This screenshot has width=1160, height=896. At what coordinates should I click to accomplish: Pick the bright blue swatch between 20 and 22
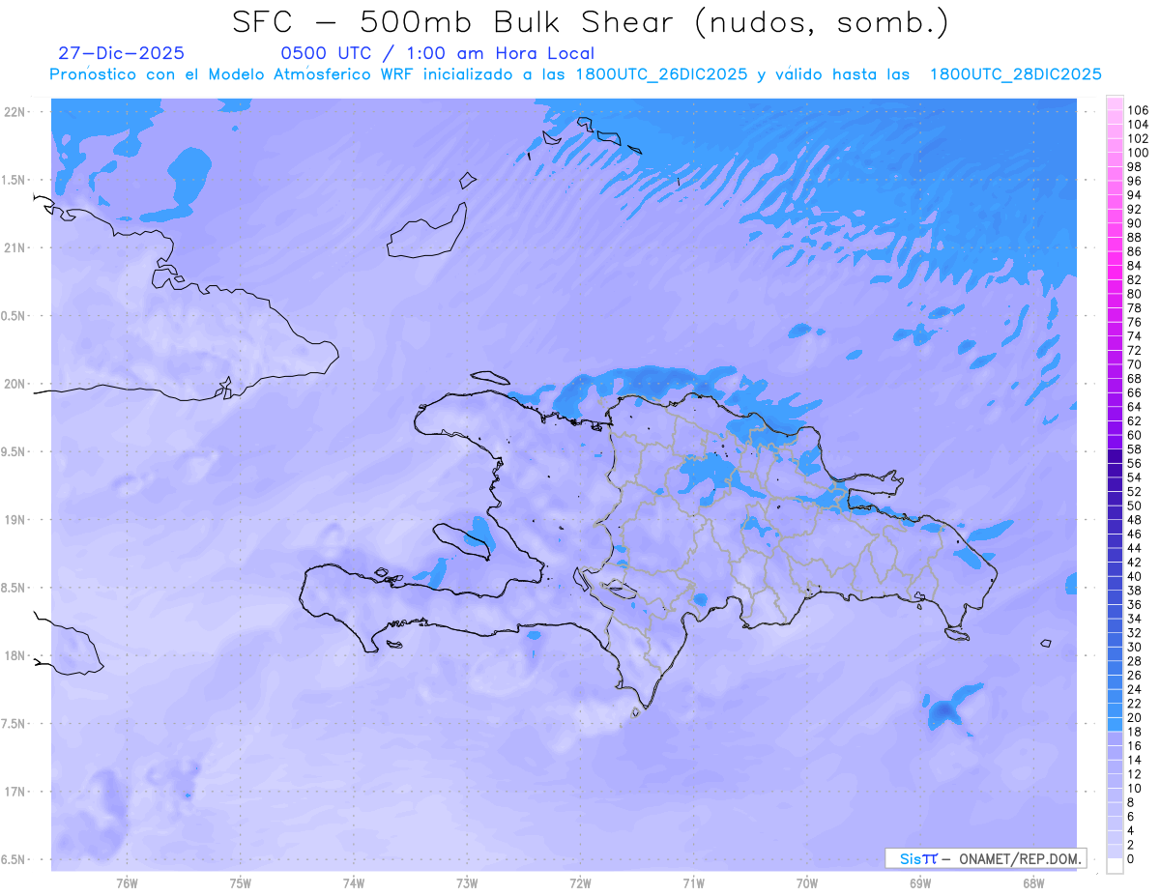(x=1115, y=710)
